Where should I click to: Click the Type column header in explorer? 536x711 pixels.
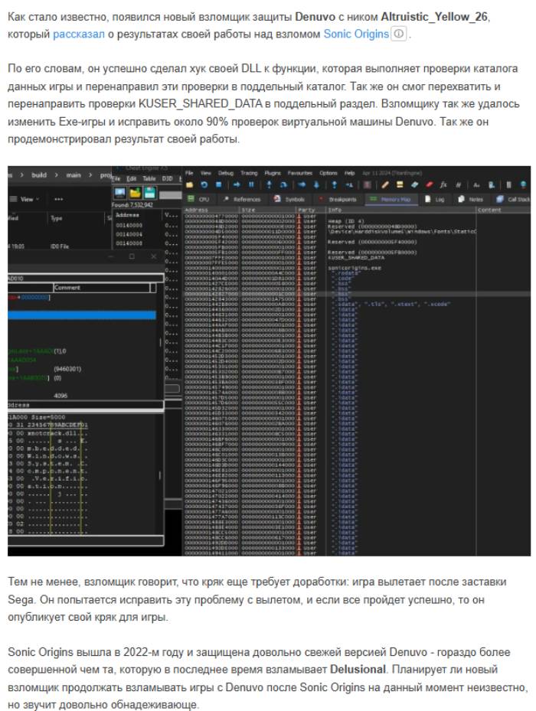pos(56,218)
